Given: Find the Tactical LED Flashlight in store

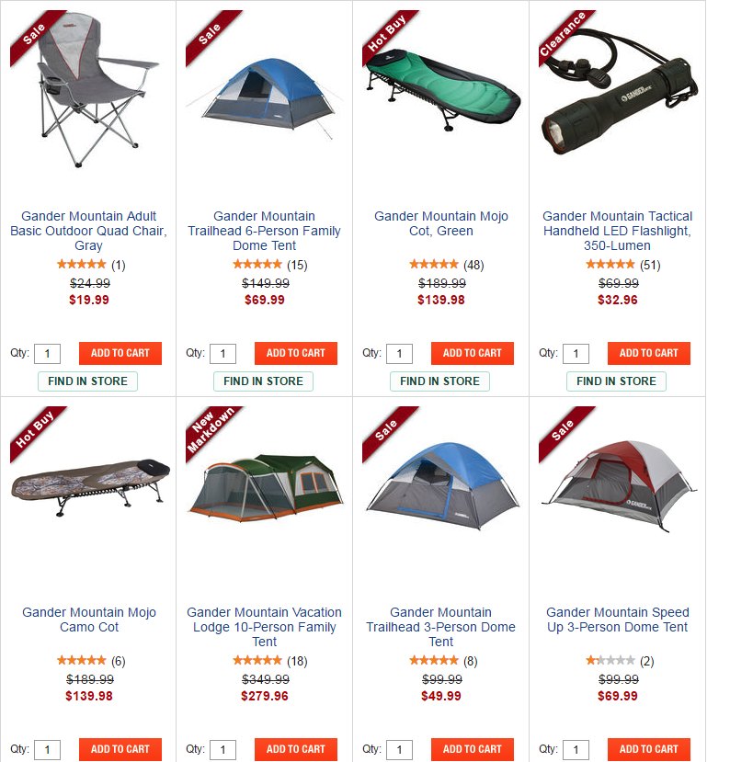Looking at the screenshot, I should click(x=616, y=381).
